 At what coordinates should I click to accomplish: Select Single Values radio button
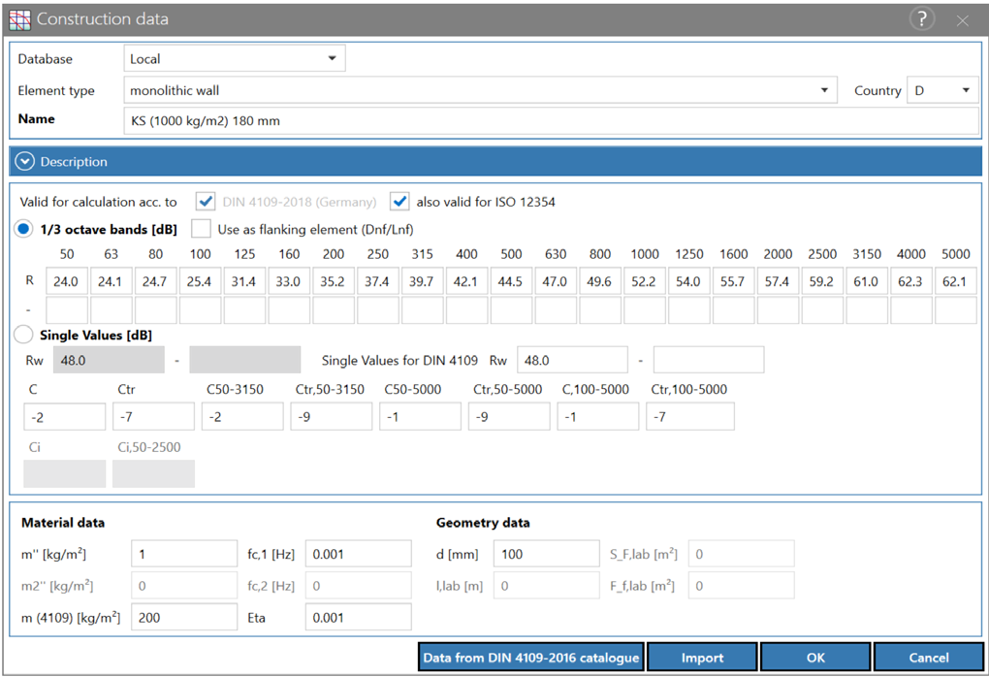point(23,335)
